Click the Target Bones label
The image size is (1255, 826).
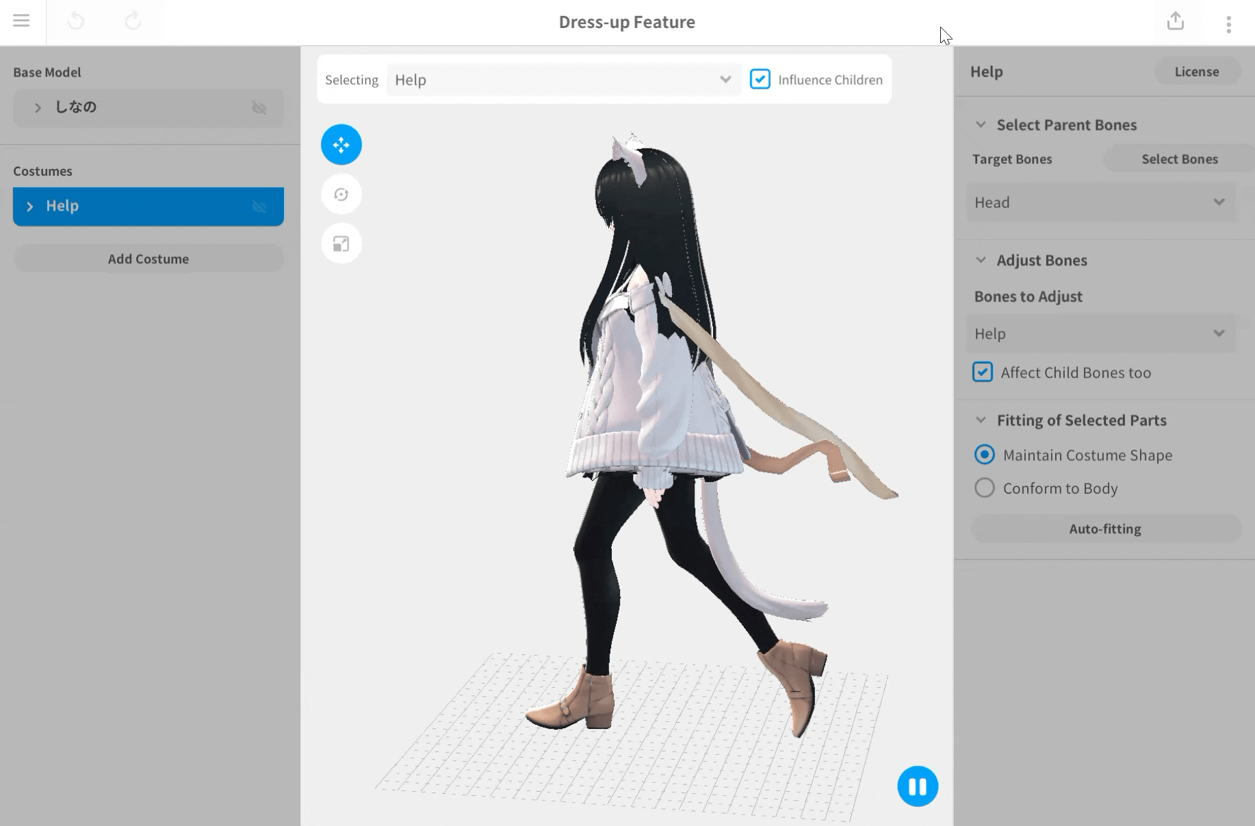click(1012, 159)
